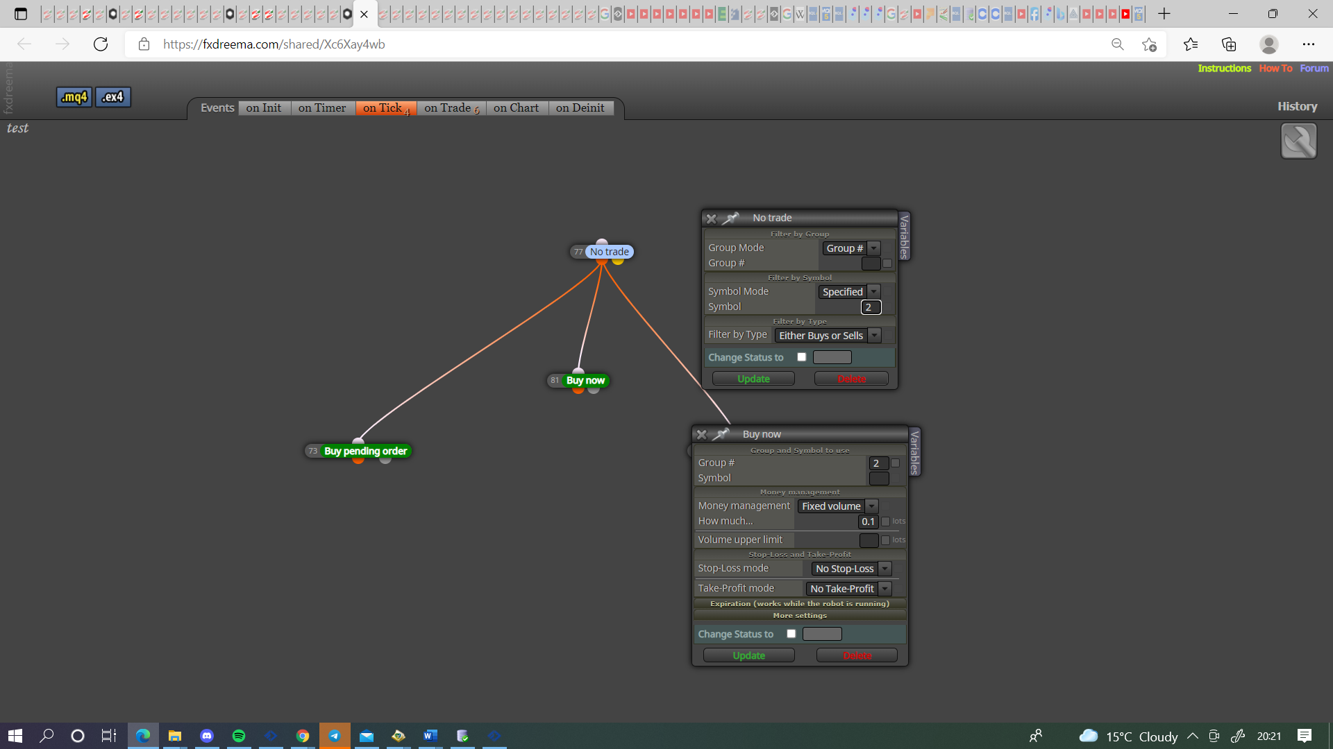1333x749 pixels.
Task: Toggle the How much lots checkbox
Action: [885, 522]
